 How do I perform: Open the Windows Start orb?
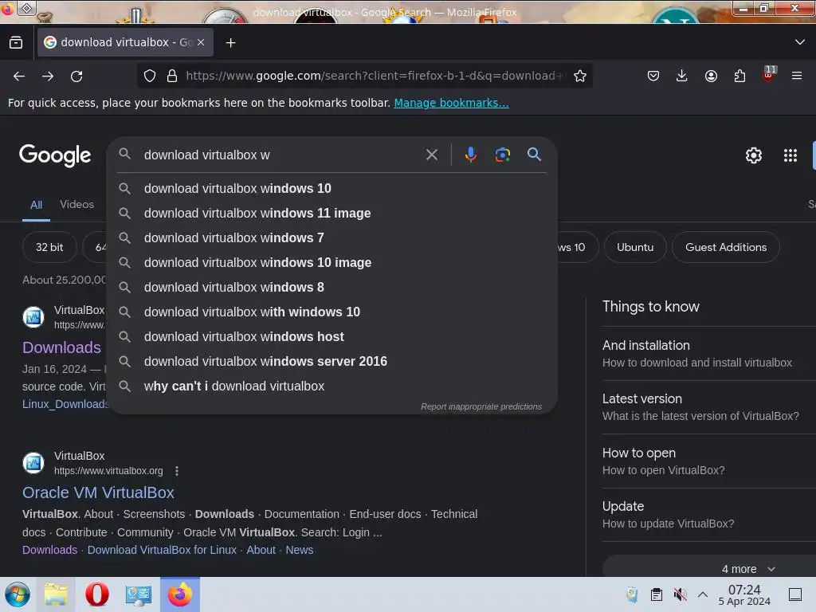(18, 594)
